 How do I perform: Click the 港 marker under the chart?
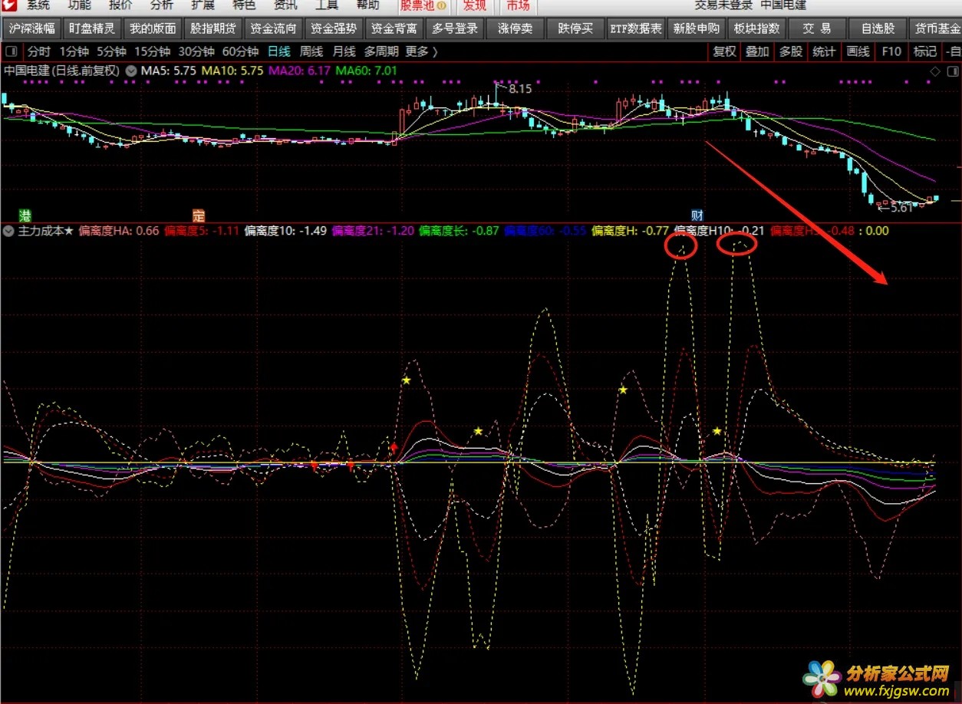point(25,215)
